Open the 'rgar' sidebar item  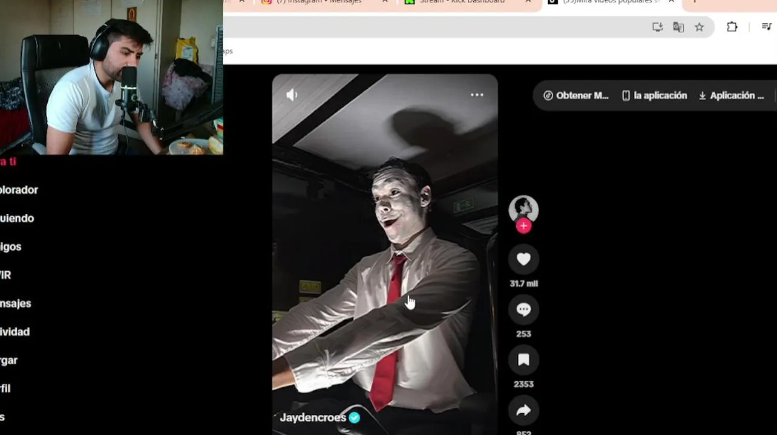(8, 360)
